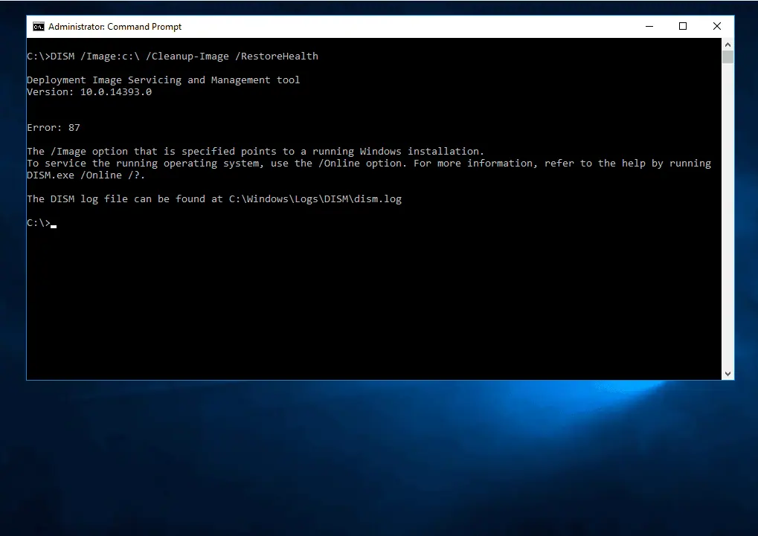This screenshot has height=536, width=758.
Task: Click 'Deployment Image Servicing and Management tool' line
Action: pyautogui.click(x=164, y=80)
